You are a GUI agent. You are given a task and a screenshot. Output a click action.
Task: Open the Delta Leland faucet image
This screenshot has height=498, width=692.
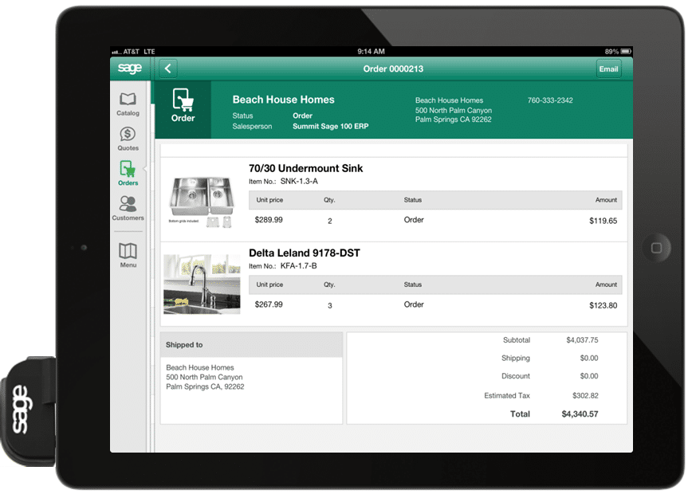(202, 284)
